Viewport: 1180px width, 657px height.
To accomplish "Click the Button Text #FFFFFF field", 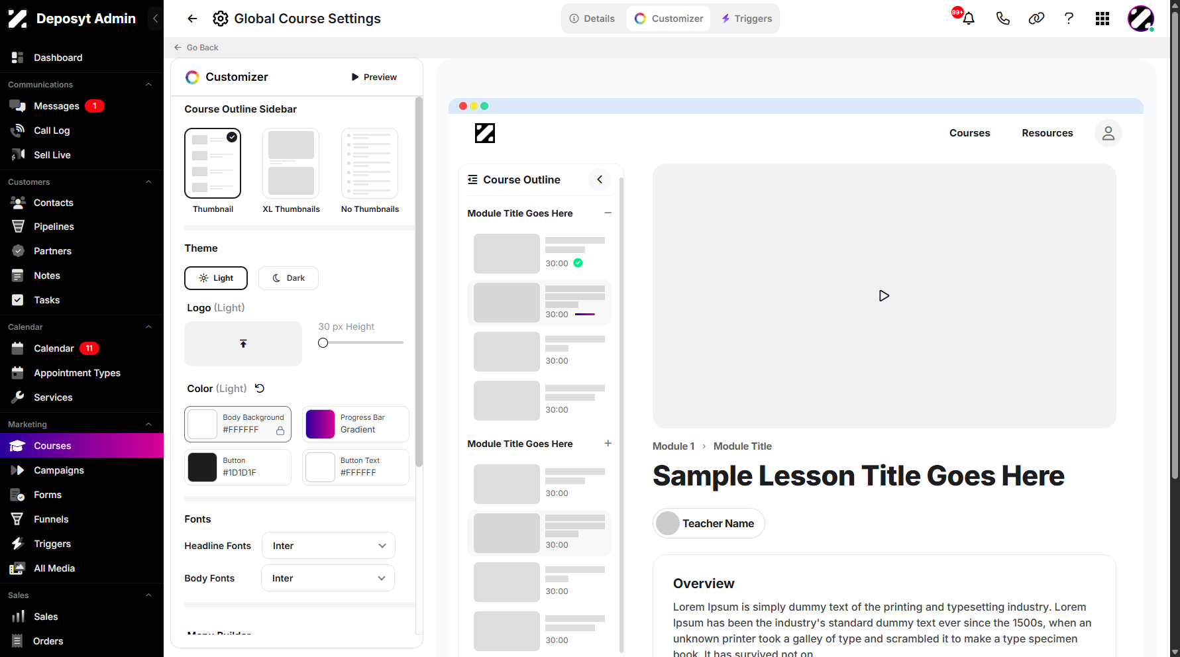I will click(x=356, y=467).
